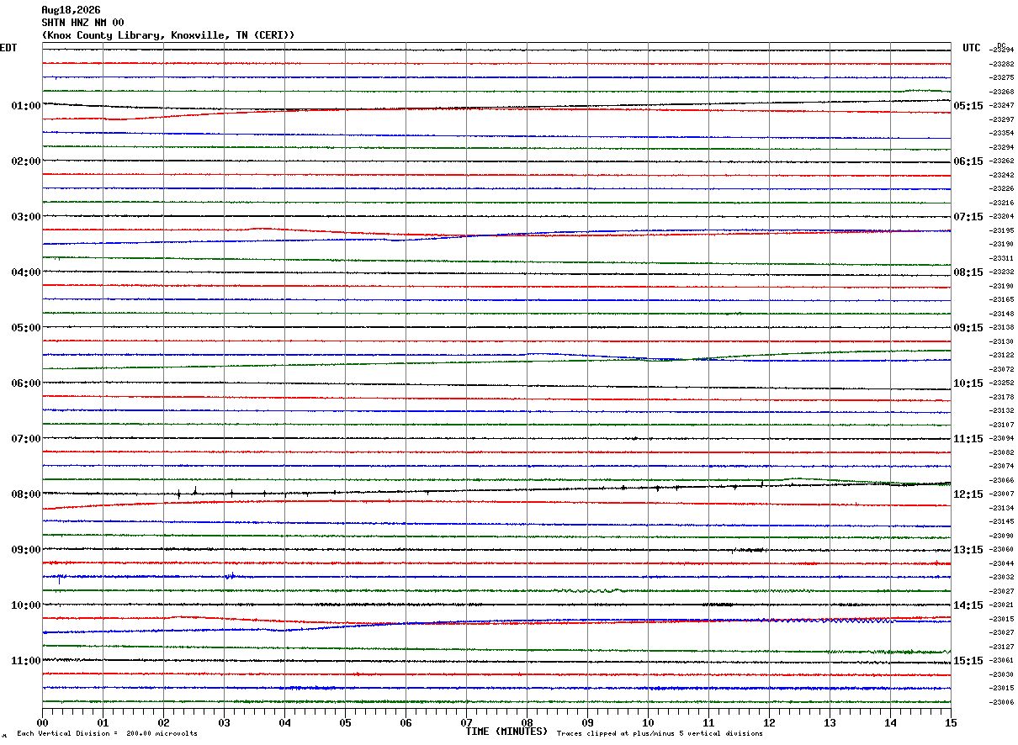Screen dimensions: 1018x745
Task: Click the UTC column header
Action: pos(972,48)
